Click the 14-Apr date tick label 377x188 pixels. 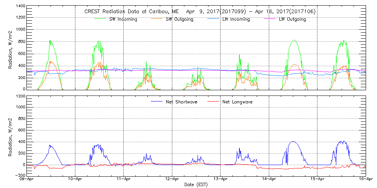click(x=269, y=179)
